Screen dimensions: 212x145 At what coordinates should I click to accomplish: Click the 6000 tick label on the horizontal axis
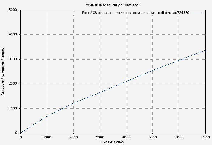pos(179,137)
